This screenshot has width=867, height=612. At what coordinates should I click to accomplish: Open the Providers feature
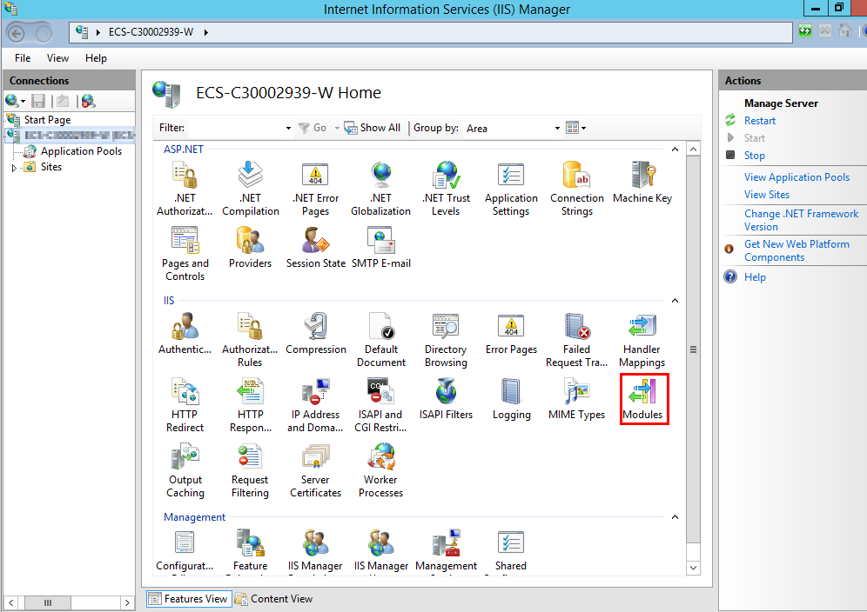(251, 248)
